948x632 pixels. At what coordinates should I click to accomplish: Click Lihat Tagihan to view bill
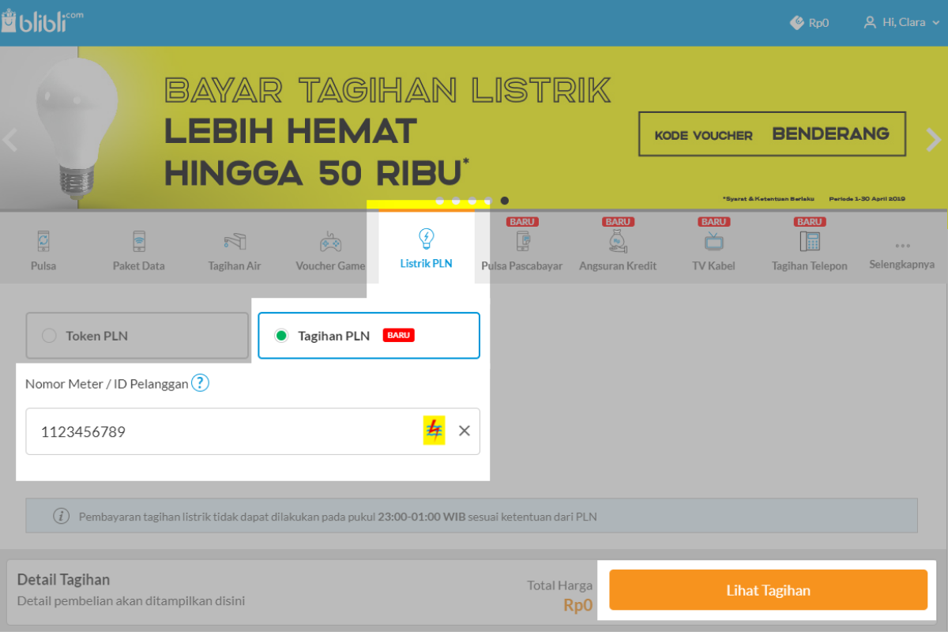tap(767, 589)
